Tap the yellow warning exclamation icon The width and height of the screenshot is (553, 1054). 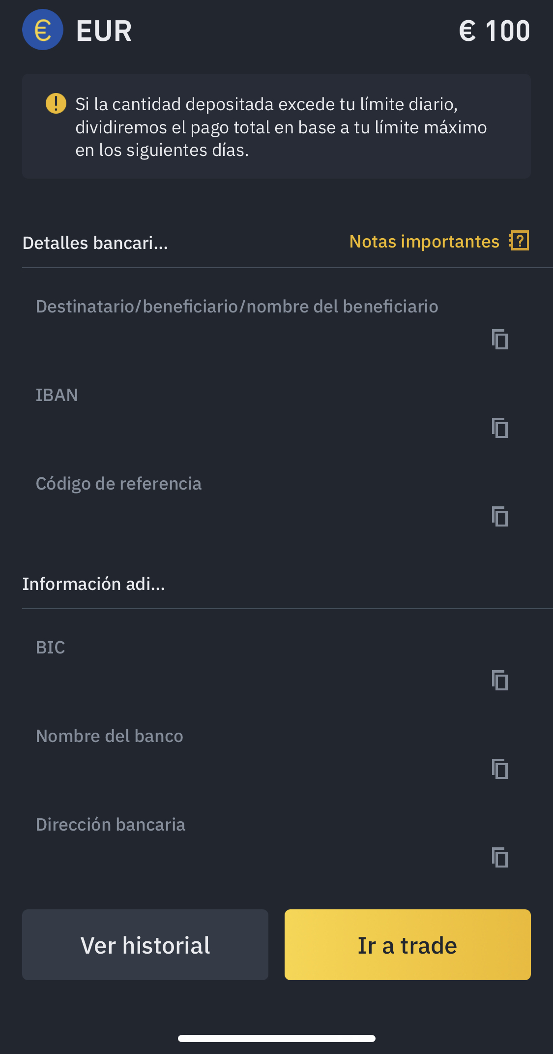pos(56,103)
